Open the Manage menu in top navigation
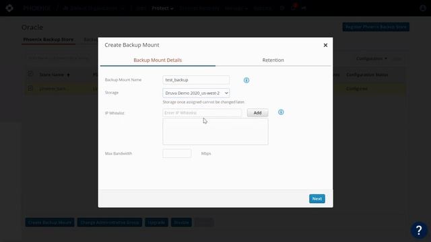Image resolution: width=431 pixels, height=242 pixels. coord(236,8)
